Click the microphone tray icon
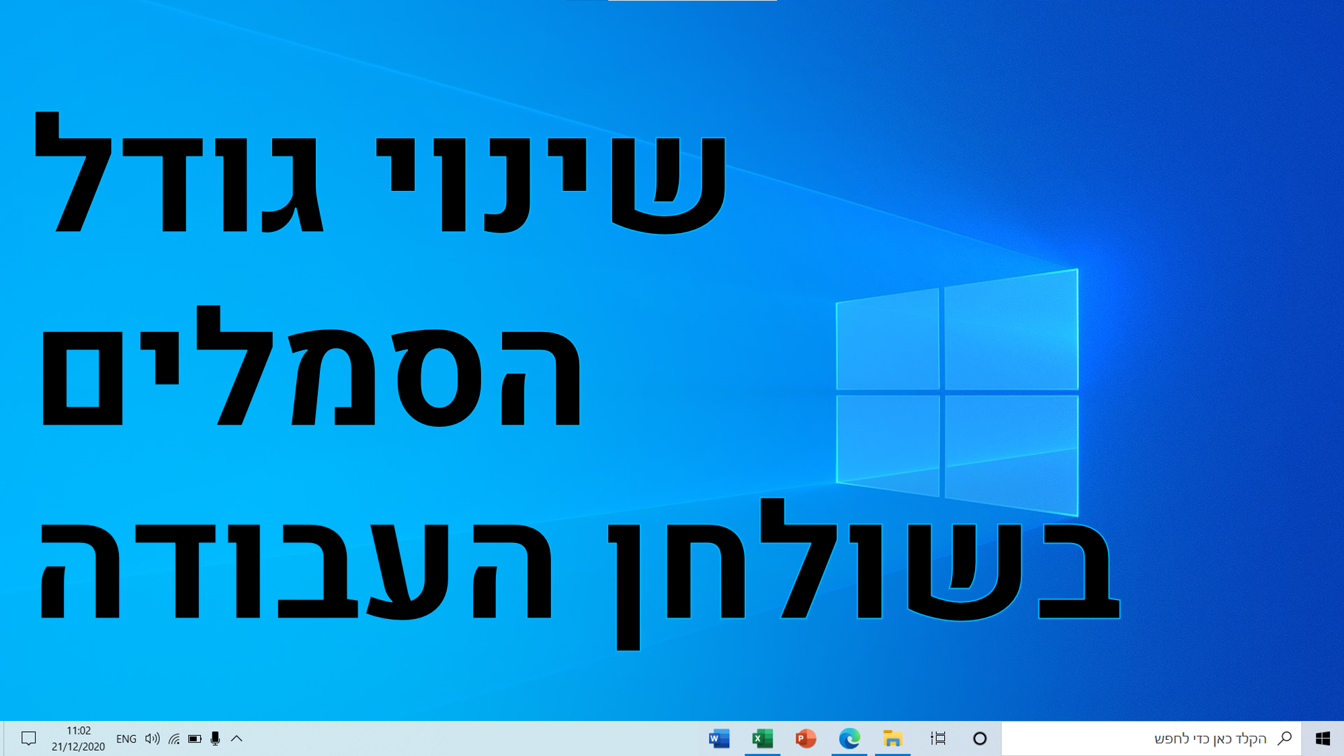The width and height of the screenshot is (1344, 756). 215,739
